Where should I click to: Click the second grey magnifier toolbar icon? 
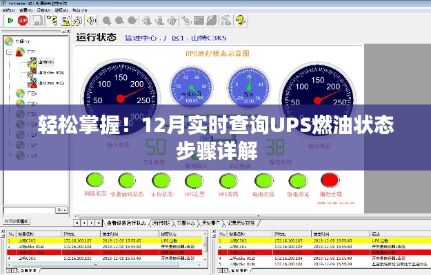tap(119, 21)
